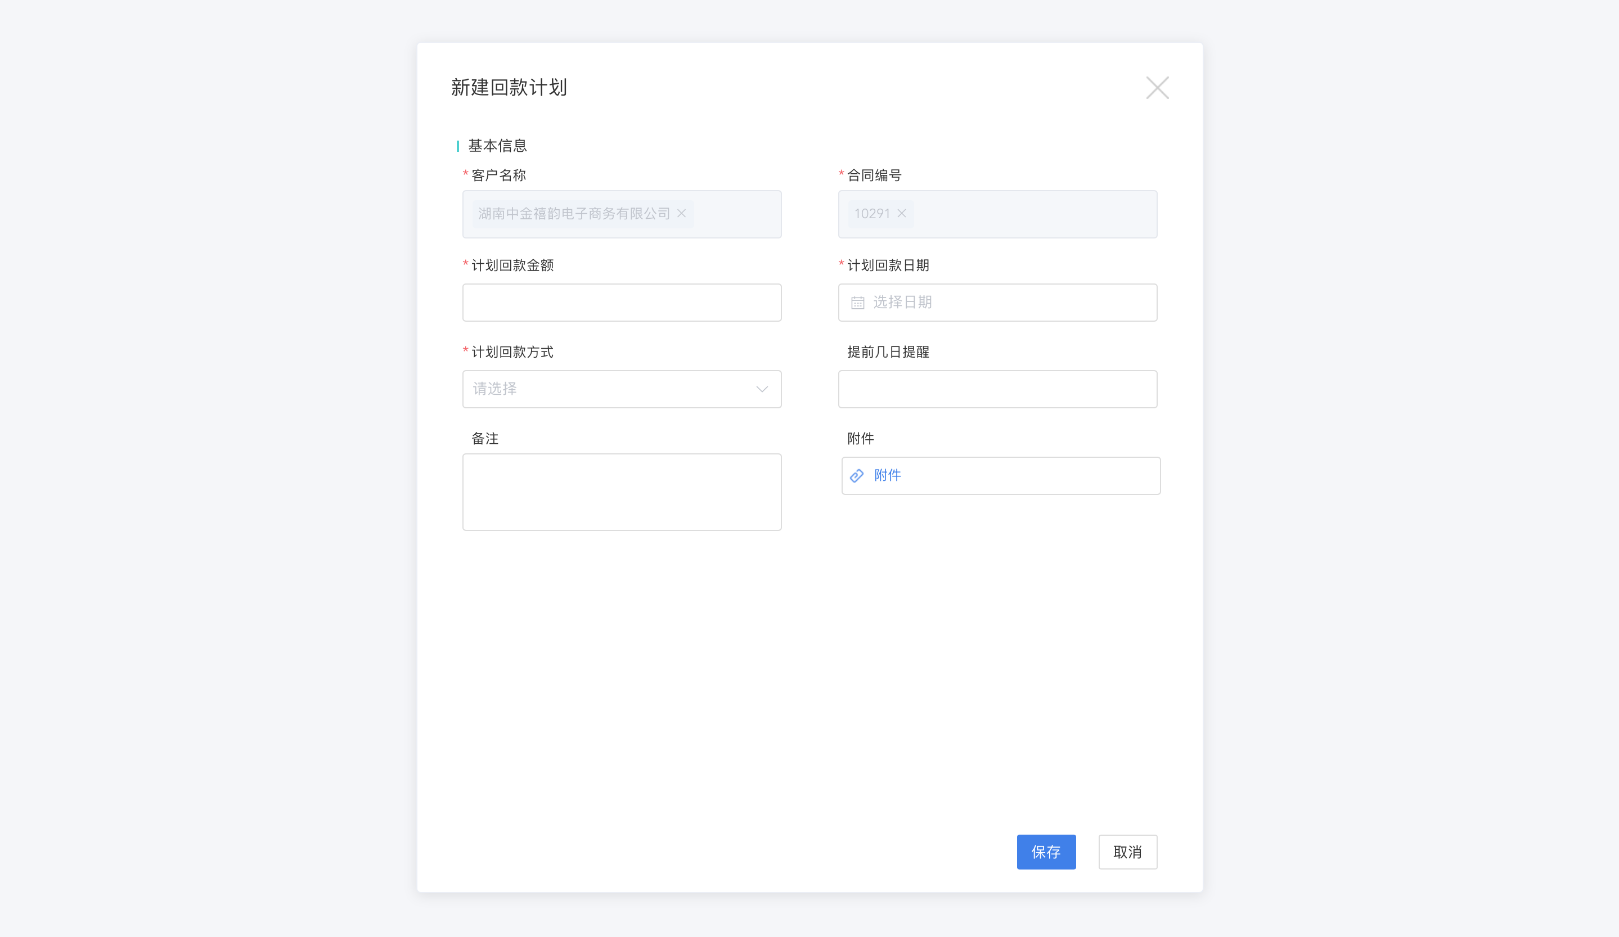Open the 请选择 payment method selector
Viewport: 1619px width, 937px height.
(622, 389)
